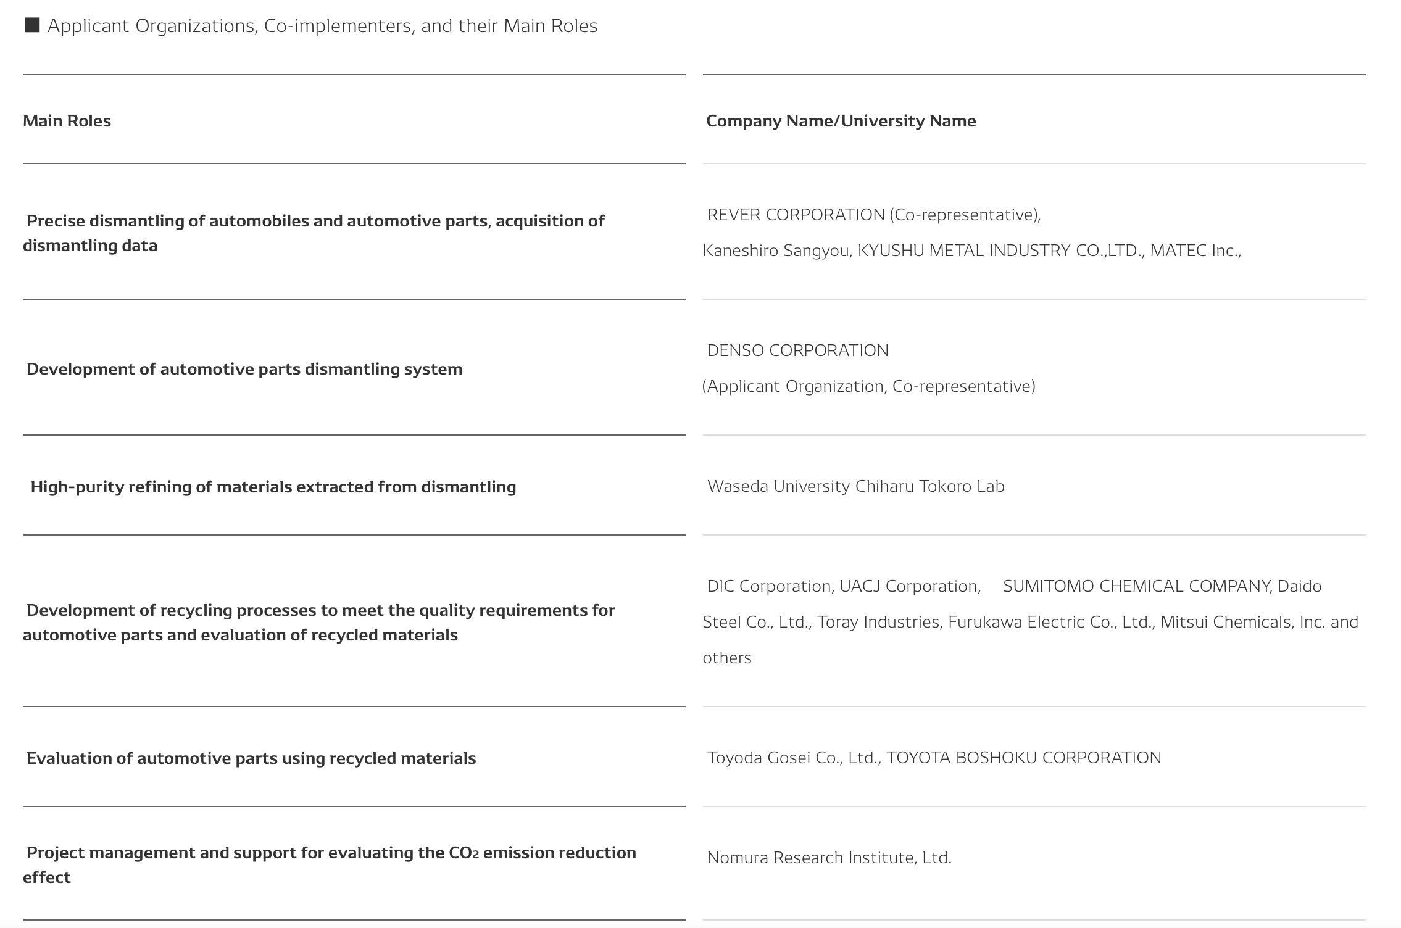Click the 'Project management and support' role cell
The image size is (1401, 928).
[330, 864]
